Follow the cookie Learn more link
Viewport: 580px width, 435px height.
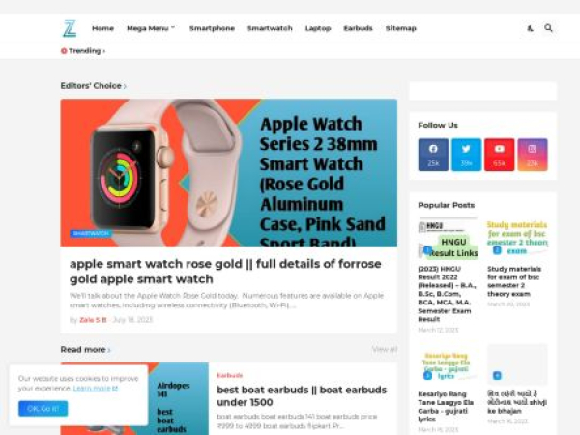(x=96, y=389)
